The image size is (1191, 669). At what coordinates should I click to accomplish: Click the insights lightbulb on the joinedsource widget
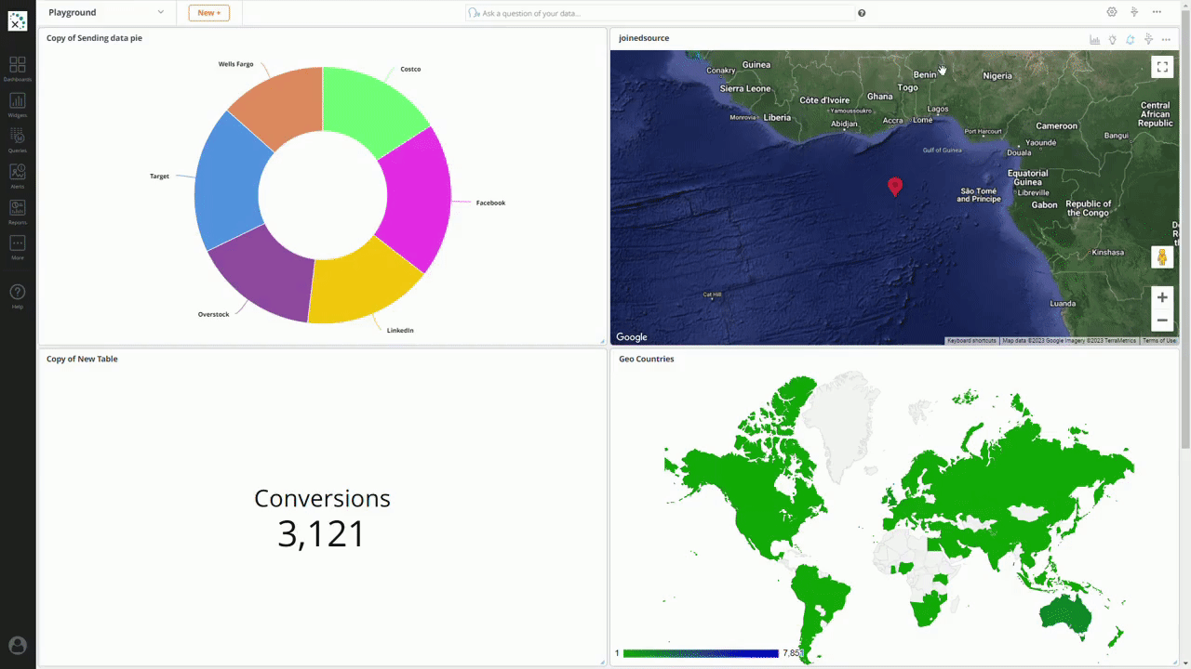click(1112, 39)
